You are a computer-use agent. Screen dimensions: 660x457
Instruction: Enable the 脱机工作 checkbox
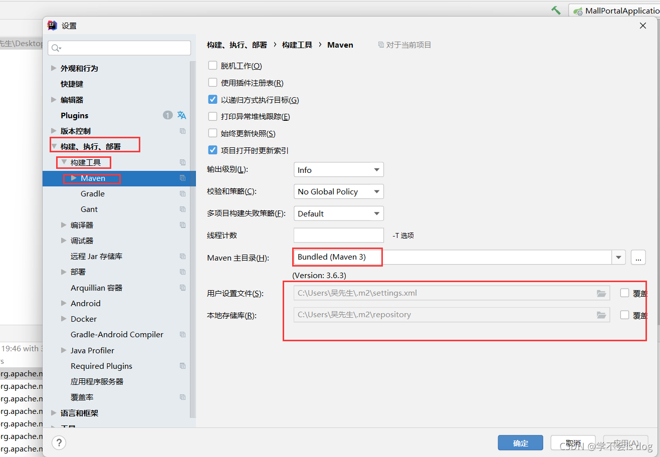click(x=212, y=65)
